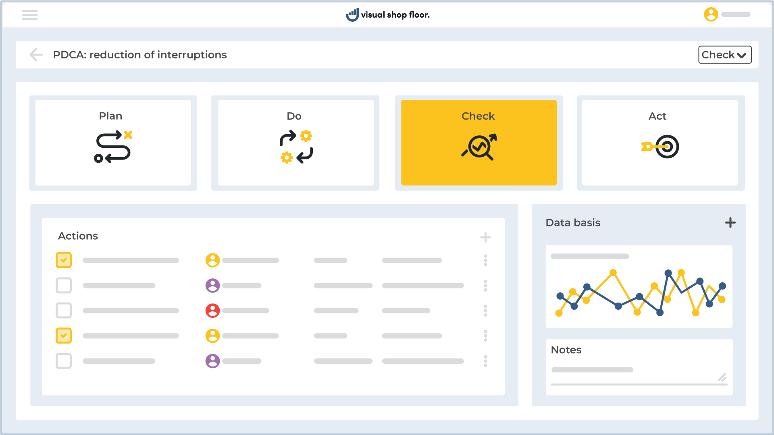Image resolution: width=774 pixels, height=435 pixels.
Task: Select the Check phase card
Action: 479,143
